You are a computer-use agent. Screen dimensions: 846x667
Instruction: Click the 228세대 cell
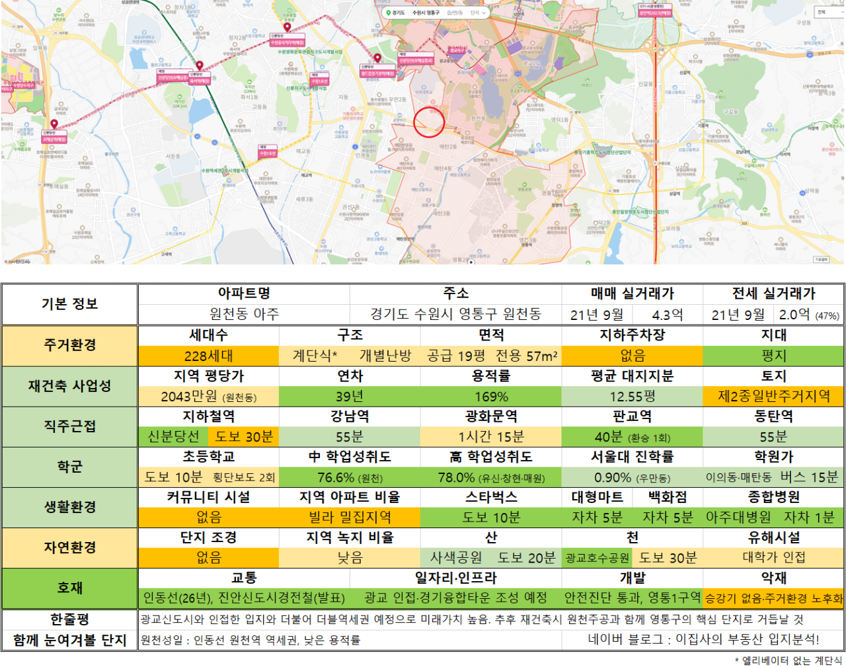pos(208,356)
